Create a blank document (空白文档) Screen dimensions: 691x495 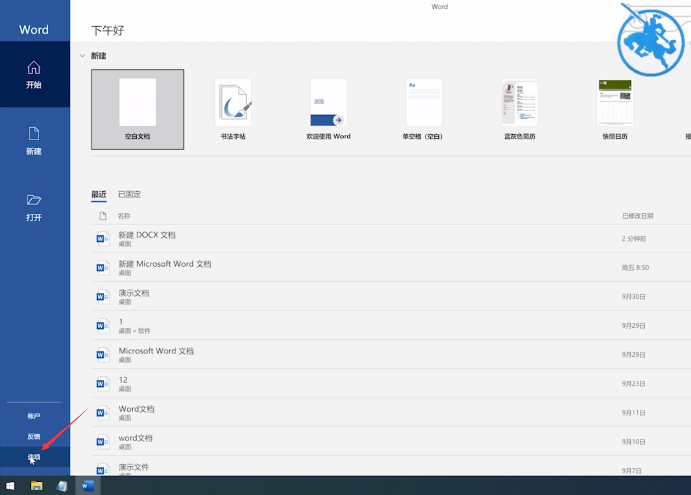pyautogui.click(x=137, y=110)
